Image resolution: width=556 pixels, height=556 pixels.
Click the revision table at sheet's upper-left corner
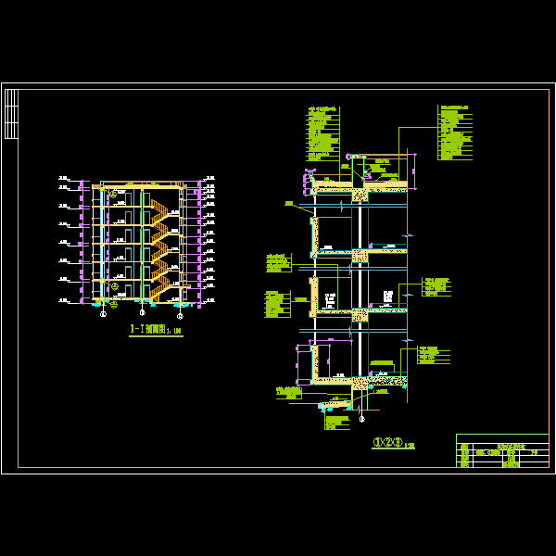[11, 114]
